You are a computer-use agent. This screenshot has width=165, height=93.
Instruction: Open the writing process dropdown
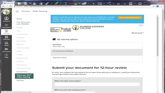click(x=75, y=92)
